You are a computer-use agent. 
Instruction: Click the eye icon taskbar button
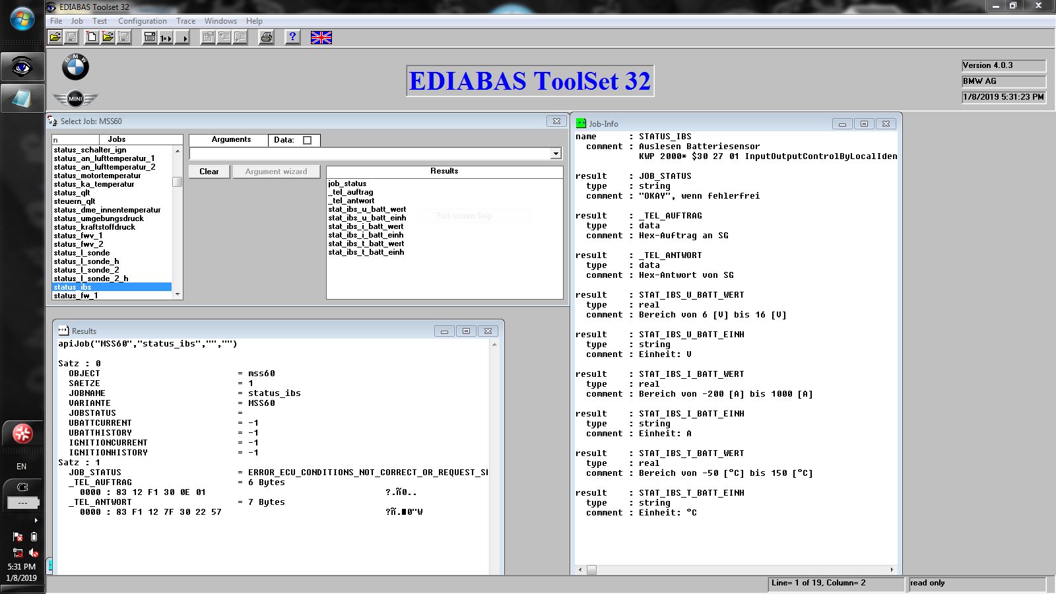[x=22, y=67]
